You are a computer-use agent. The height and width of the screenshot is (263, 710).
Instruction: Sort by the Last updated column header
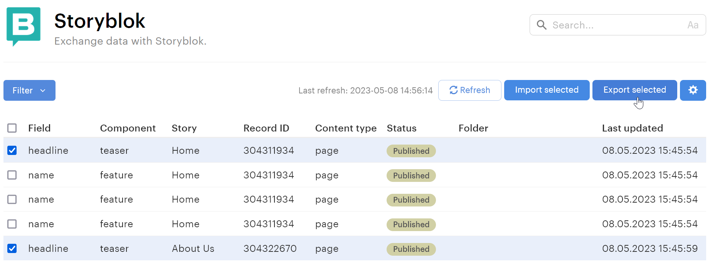(632, 128)
